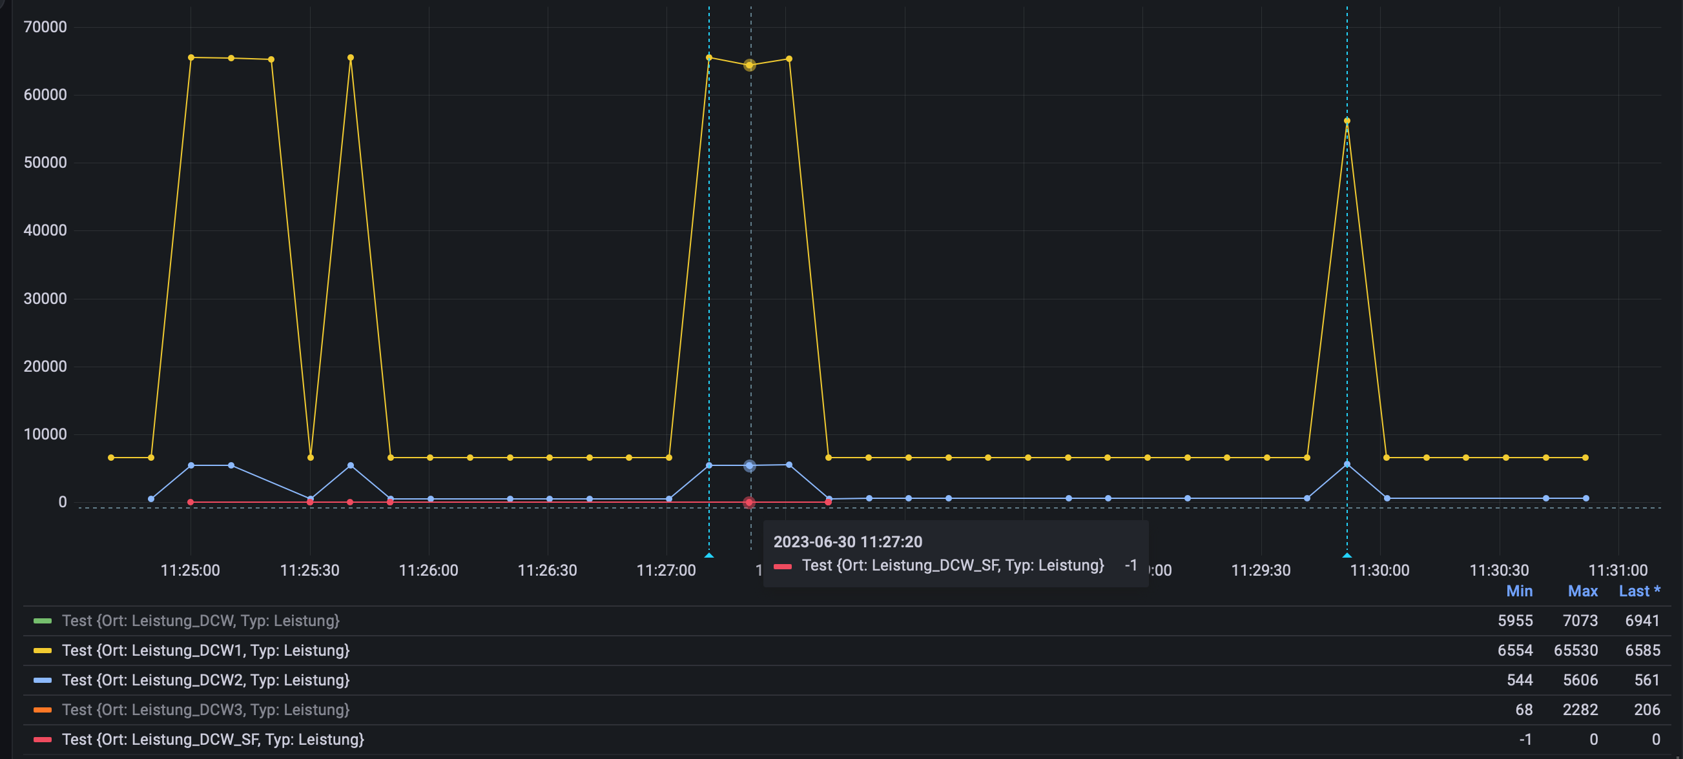This screenshot has height=759, width=1683.
Task: Click the orange Leistung_DCW3 color swatch
Action: tap(43, 710)
